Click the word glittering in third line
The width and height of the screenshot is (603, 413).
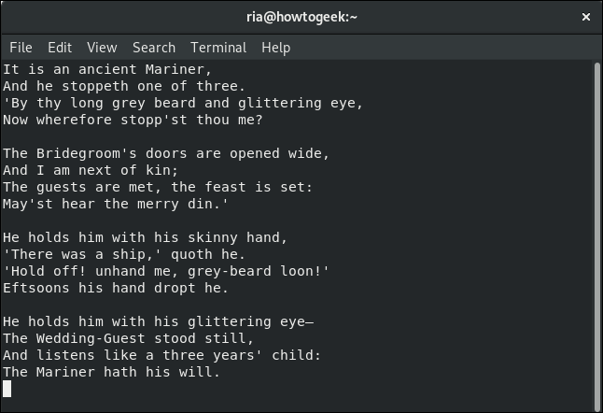tap(280, 103)
